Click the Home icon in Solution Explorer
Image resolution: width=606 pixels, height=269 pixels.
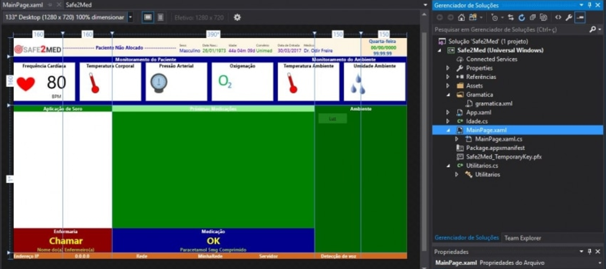(461, 17)
